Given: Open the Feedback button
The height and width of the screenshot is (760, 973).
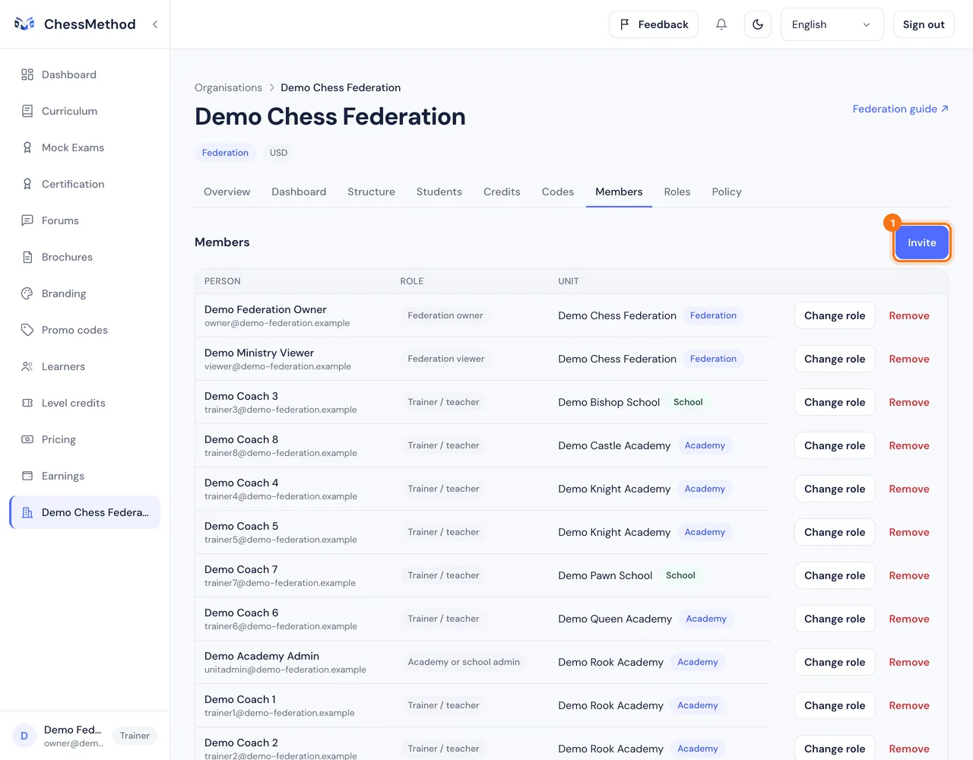Looking at the screenshot, I should coord(654,24).
